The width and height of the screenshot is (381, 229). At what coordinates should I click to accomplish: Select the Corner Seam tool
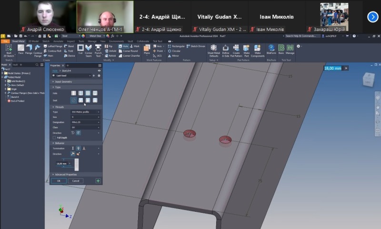(x=89, y=49)
